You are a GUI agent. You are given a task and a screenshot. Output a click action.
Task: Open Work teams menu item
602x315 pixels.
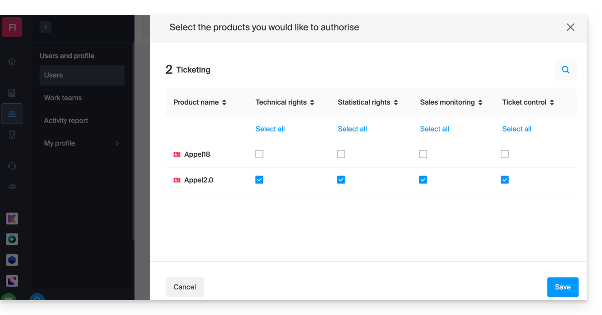click(63, 98)
